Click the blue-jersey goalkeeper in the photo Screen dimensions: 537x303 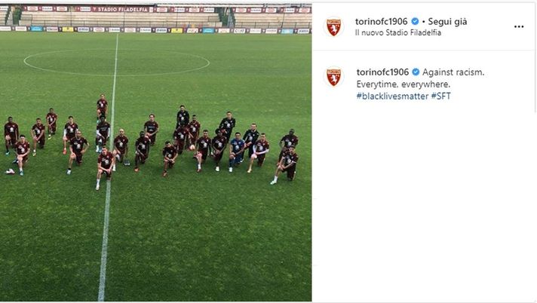pos(236,152)
